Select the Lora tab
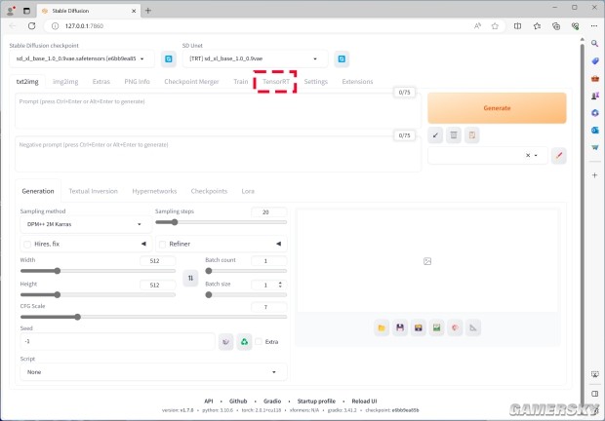Screen dimensions: 605x421 click(x=248, y=191)
